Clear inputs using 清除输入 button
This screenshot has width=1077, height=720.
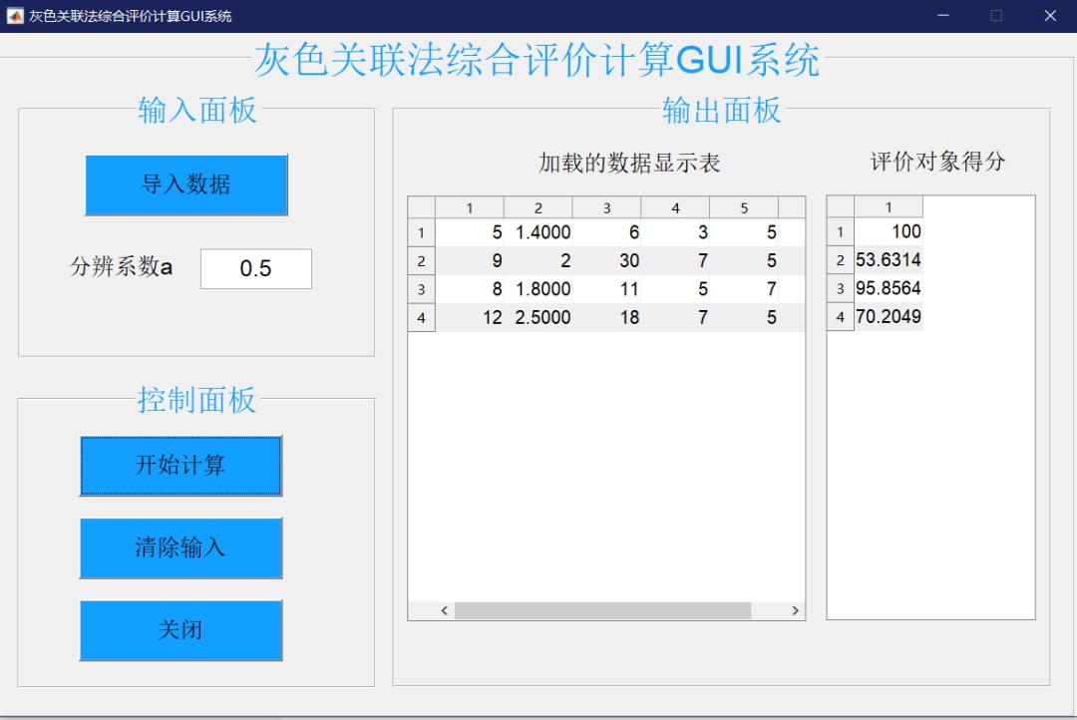(180, 548)
